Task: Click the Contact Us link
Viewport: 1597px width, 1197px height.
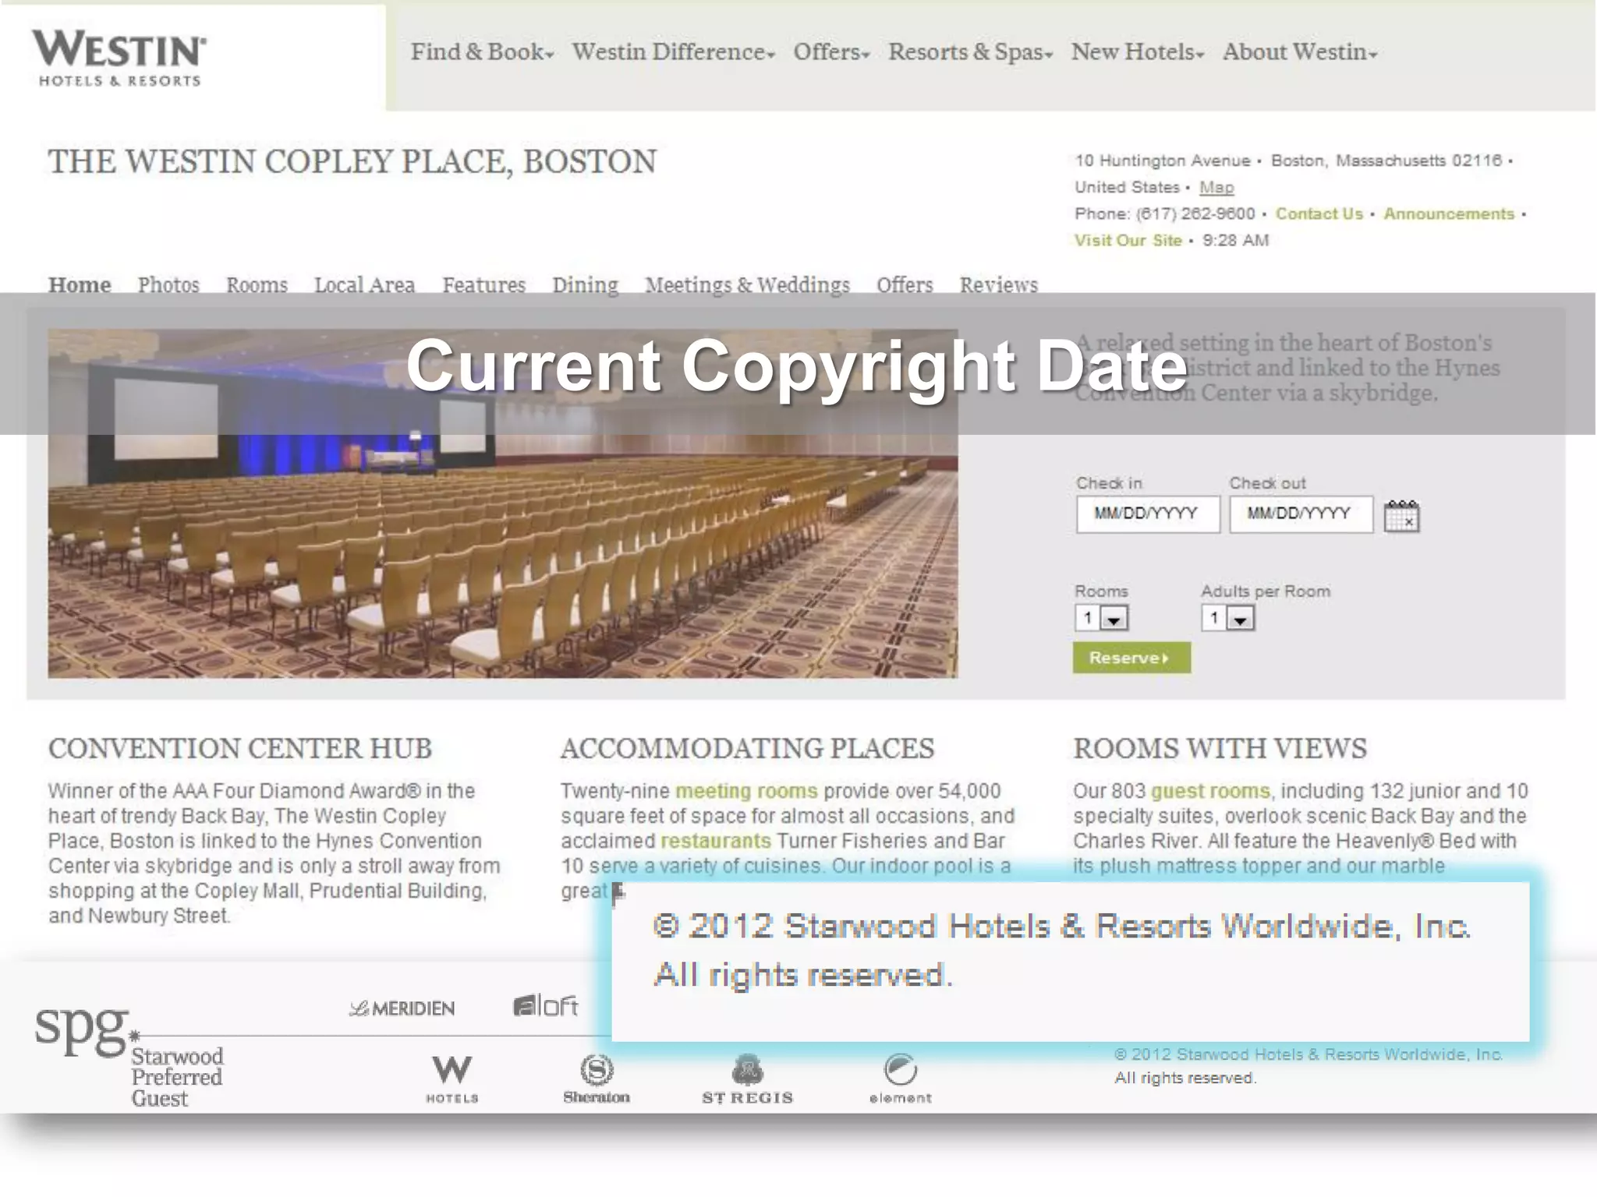Action: 1319,214
